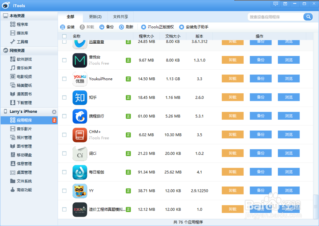Viewport: 319px width, 226px height.
Task: Open the title bar dropdown menu icon
Action: (285, 4)
